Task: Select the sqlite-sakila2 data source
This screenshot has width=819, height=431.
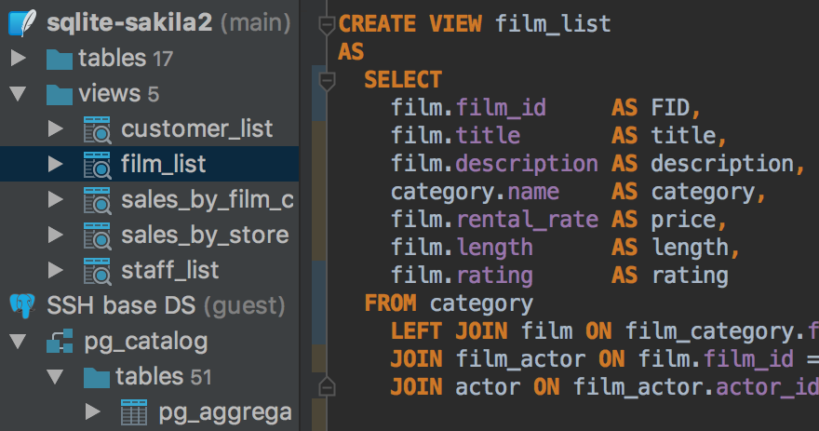Action: point(150,23)
